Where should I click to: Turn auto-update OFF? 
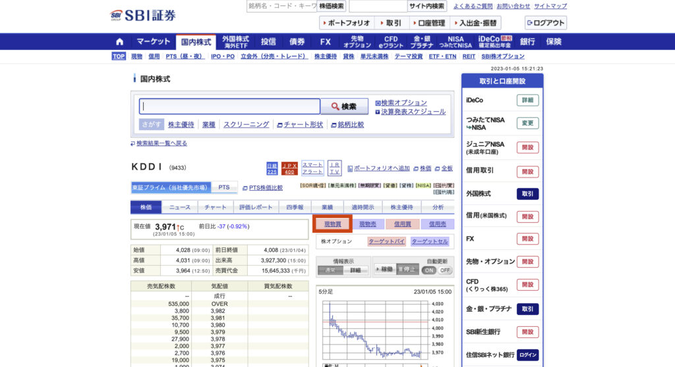pos(445,270)
